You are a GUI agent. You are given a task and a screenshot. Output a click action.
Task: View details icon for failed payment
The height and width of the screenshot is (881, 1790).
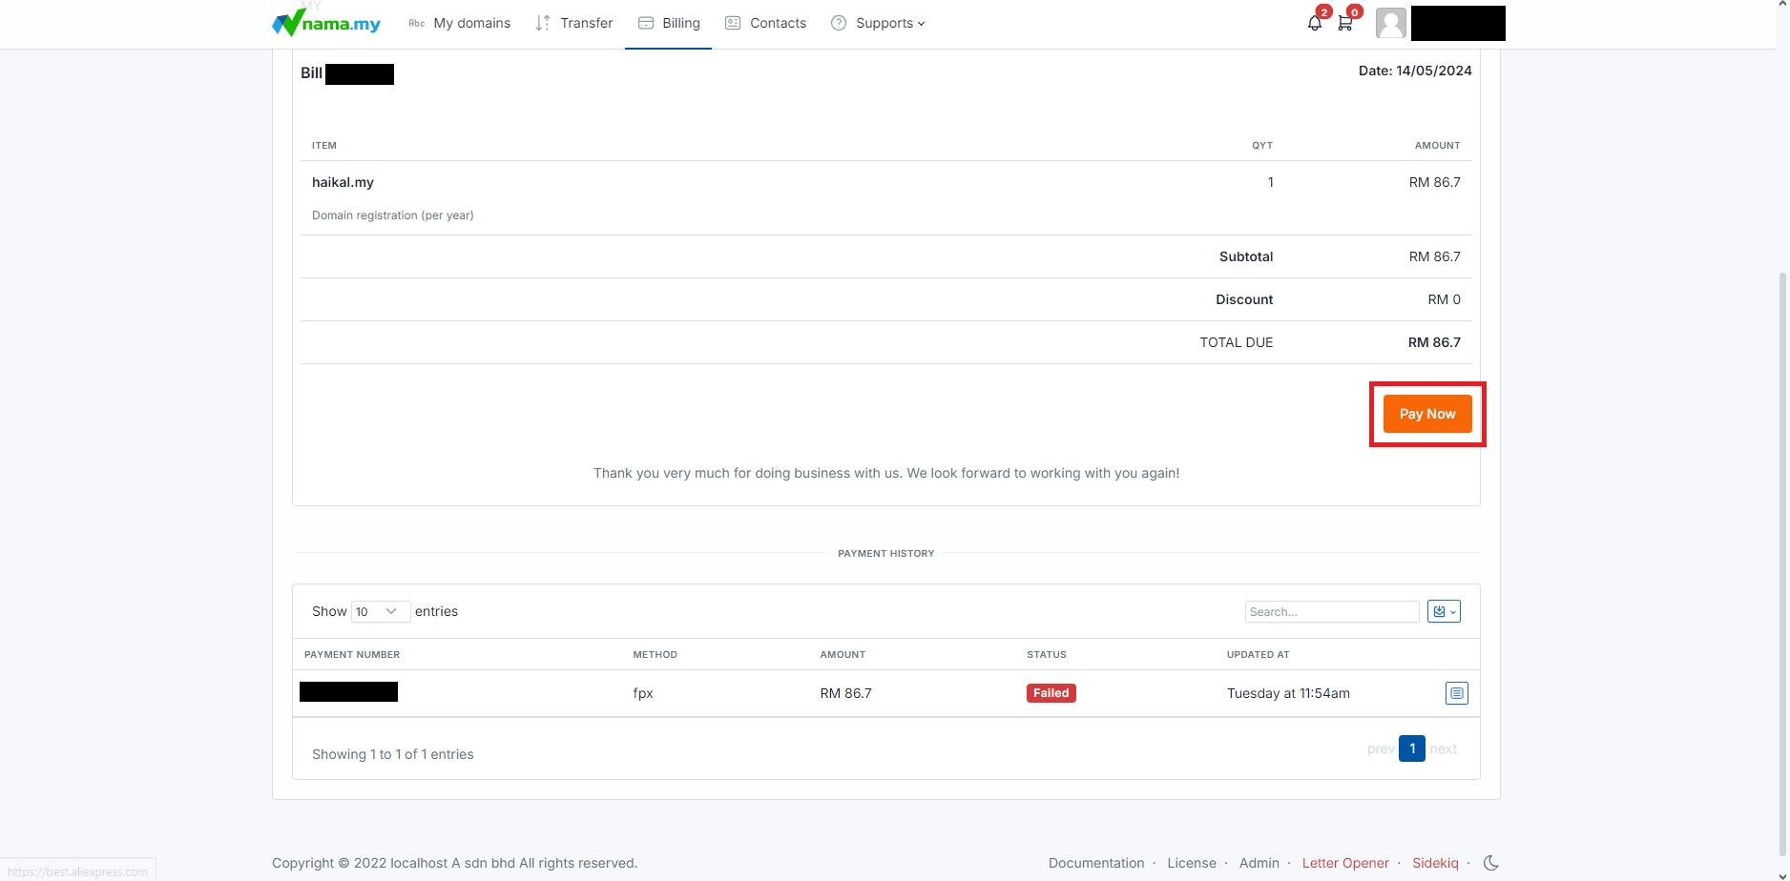pos(1456,693)
